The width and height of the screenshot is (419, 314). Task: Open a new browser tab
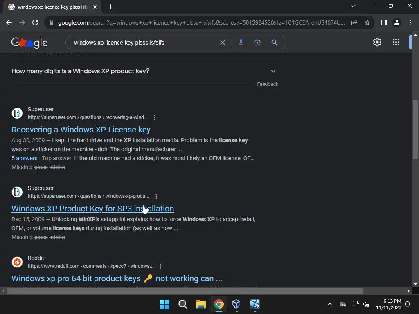pos(110,7)
